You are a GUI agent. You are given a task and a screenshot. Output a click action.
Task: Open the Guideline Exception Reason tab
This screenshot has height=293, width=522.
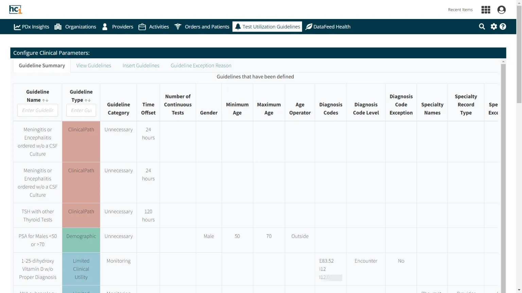pos(201,65)
